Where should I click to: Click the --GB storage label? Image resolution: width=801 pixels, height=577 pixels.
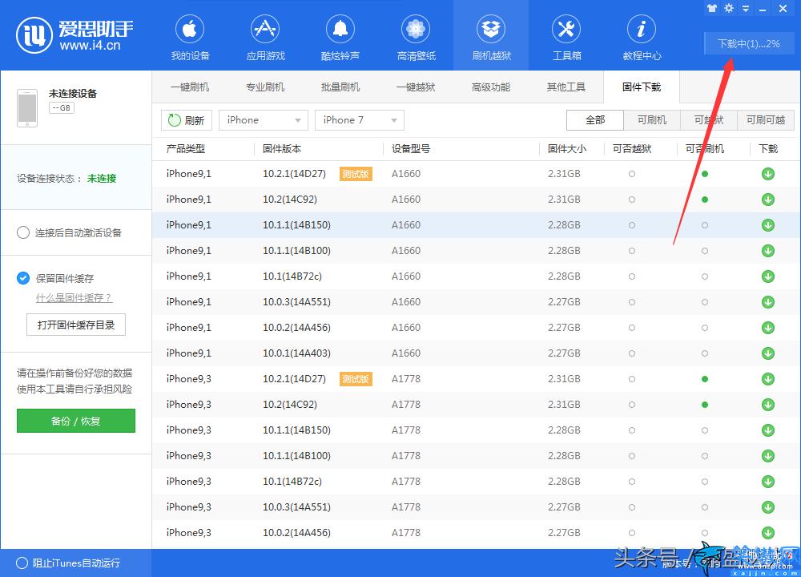pos(62,108)
